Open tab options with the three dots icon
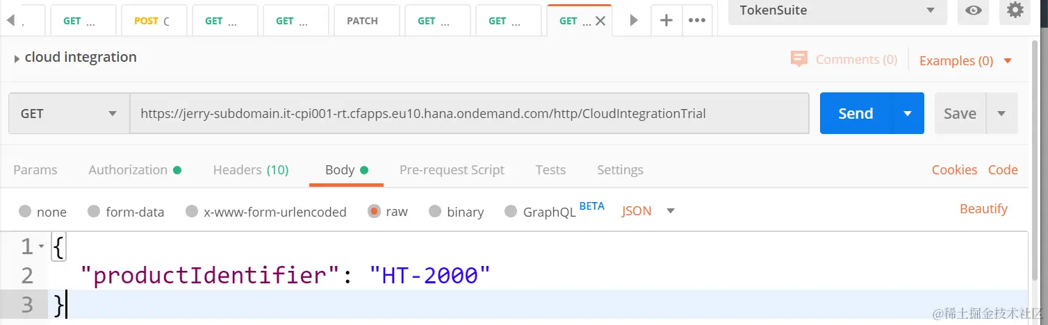Viewport: 1048px width, 325px height. [697, 20]
